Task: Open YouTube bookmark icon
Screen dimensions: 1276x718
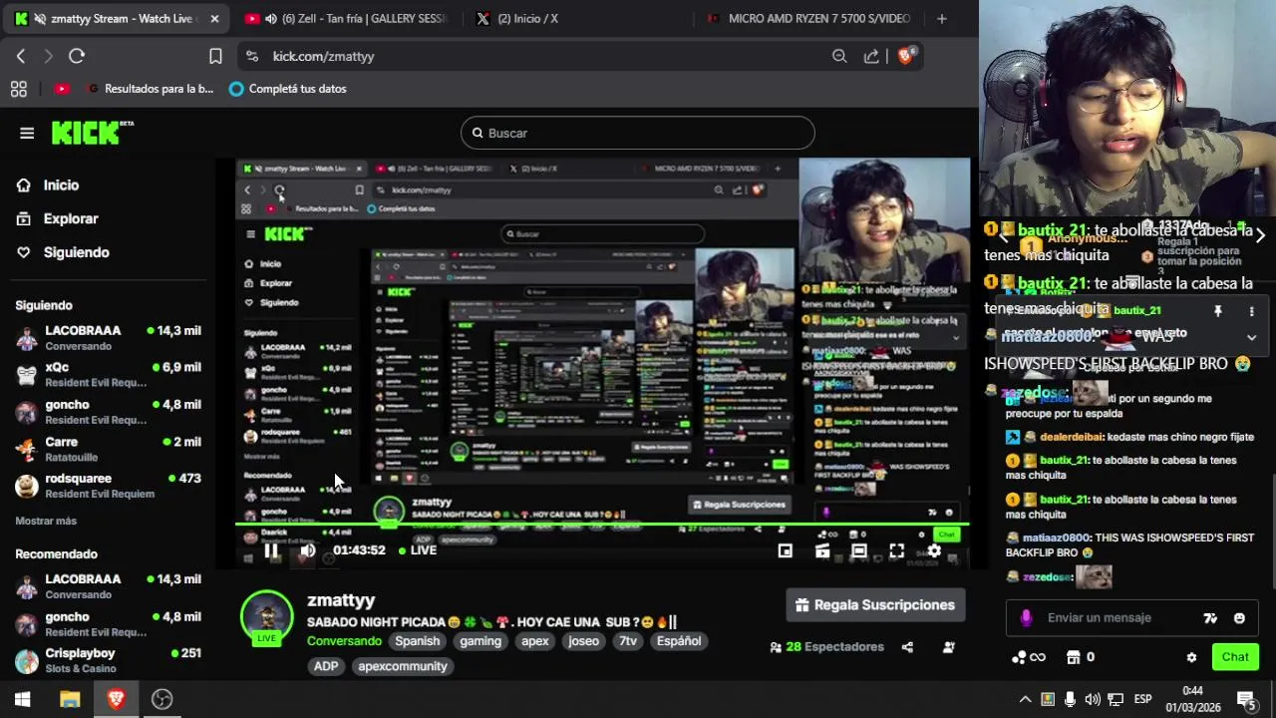Action: [x=62, y=89]
